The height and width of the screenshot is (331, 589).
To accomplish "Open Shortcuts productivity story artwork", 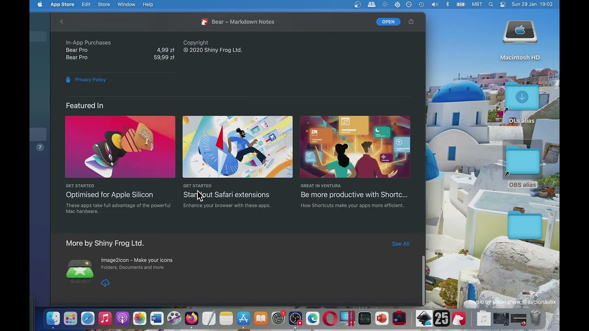I will (x=355, y=147).
